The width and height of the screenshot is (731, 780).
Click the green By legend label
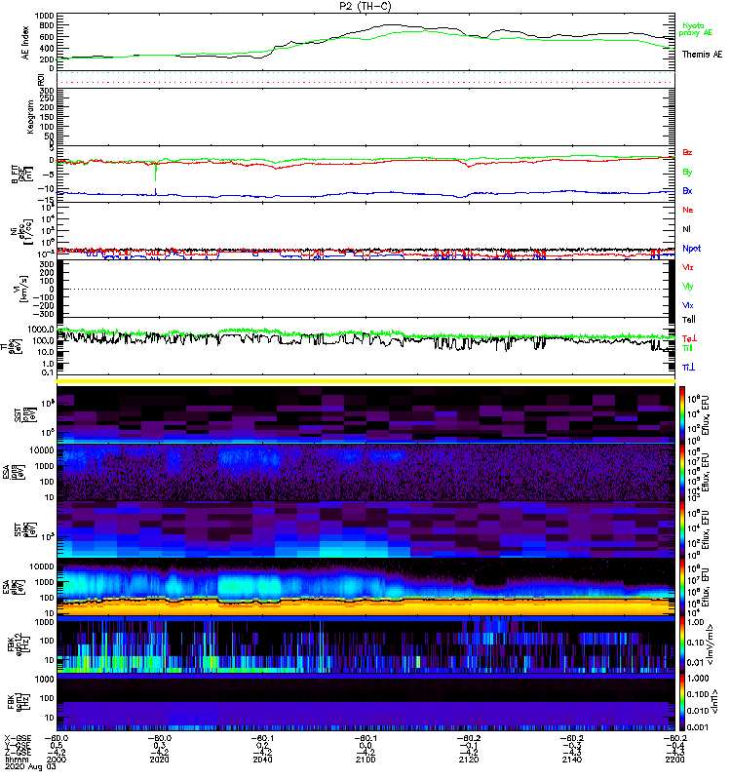coord(687,173)
